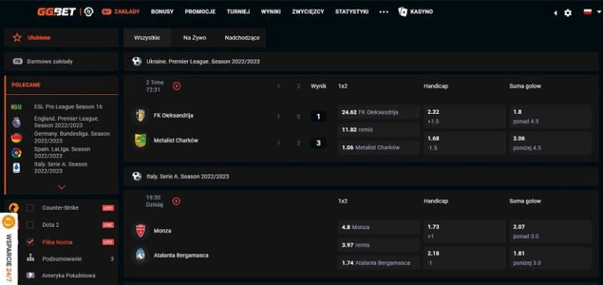Select poniżej 3.0 at 1.81

point(550,258)
